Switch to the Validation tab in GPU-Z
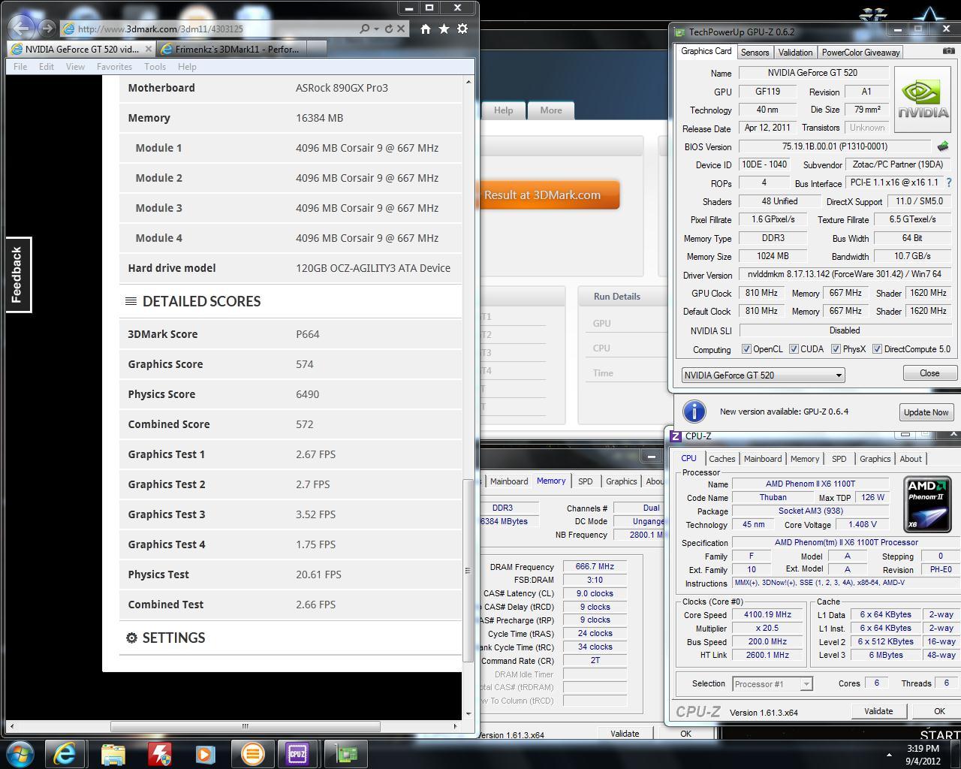 click(795, 53)
